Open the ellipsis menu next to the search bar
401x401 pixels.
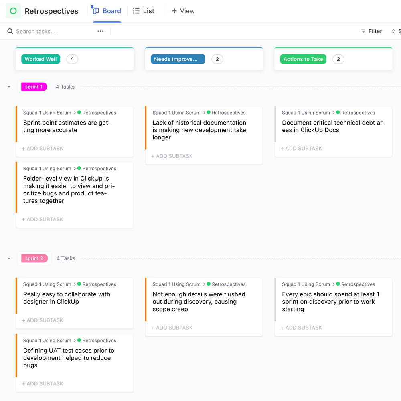point(100,31)
